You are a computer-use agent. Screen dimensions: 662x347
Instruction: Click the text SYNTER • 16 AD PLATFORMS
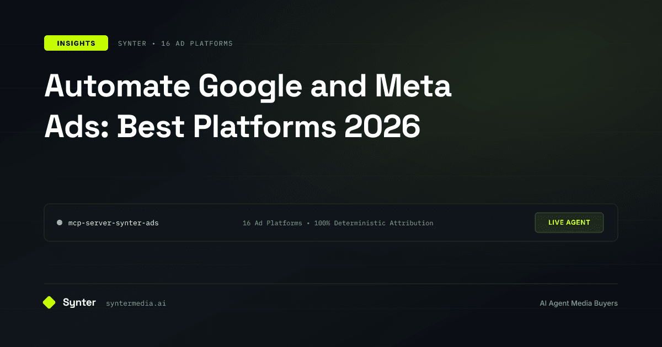click(x=175, y=44)
